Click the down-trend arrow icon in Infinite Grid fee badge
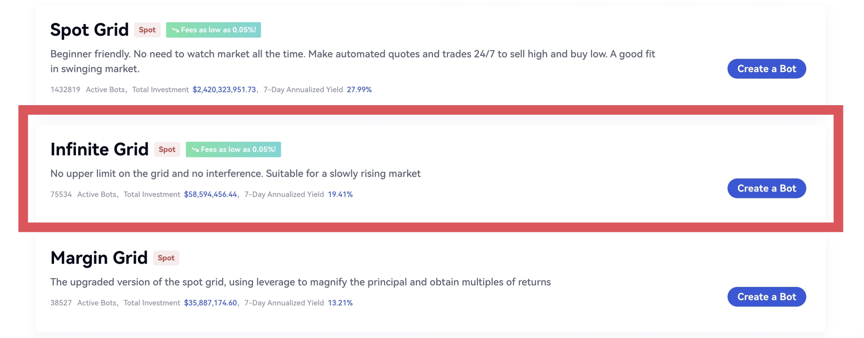Viewport: 864px width, 338px height. point(195,150)
